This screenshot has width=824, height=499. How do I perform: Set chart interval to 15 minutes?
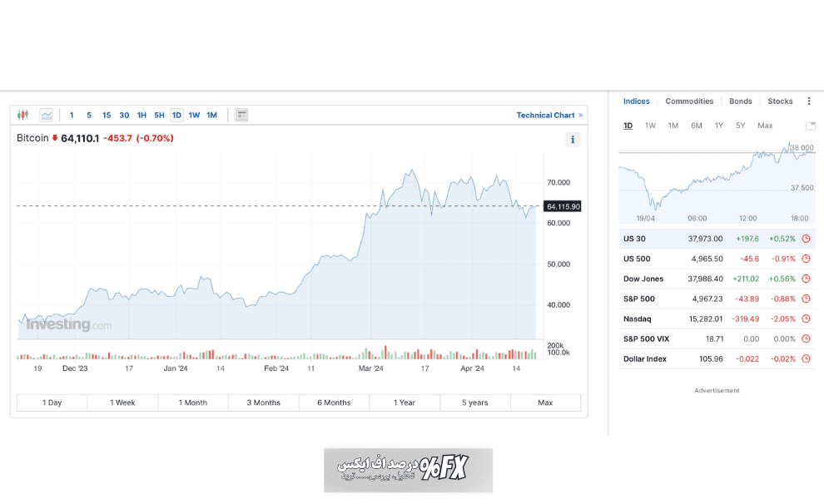[107, 115]
